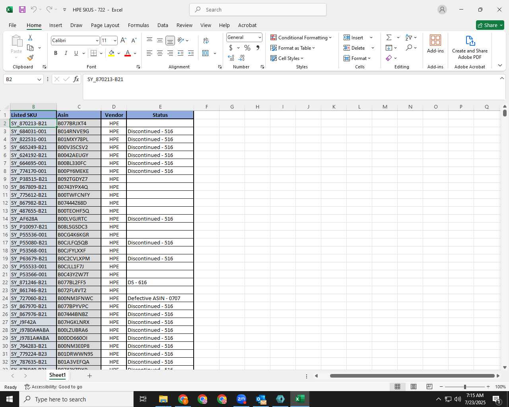Click Accessibility: Good to go status

coord(53,387)
